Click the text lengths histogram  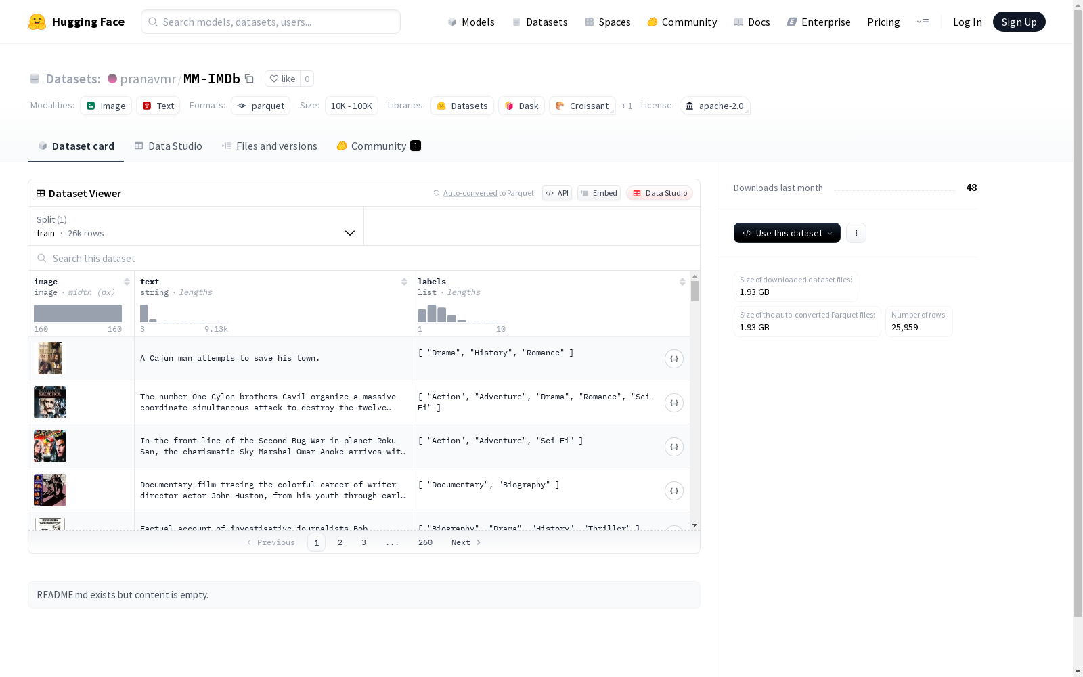(184, 313)
